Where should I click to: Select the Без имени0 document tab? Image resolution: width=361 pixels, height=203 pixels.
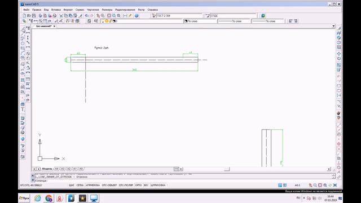coord(44,27)
